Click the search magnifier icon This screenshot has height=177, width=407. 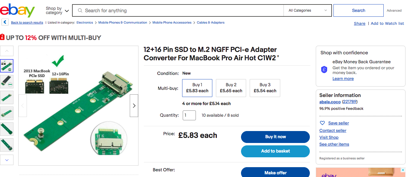point(80,11)
